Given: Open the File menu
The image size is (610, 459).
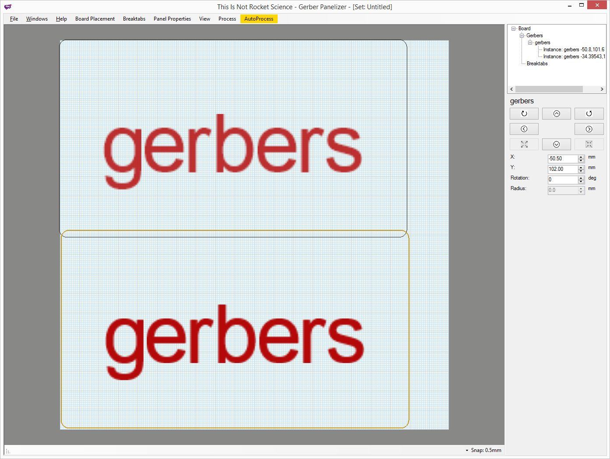Looking at the screenshot, I should (x=14, y=19).
